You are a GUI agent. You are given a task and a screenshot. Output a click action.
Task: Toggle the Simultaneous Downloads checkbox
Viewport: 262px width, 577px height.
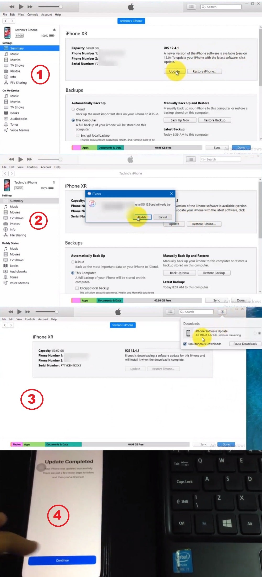point(185,344)
